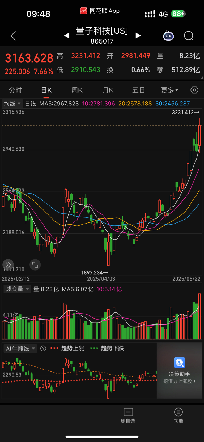Enter fullscreen chart mode

tap(35, 265)
